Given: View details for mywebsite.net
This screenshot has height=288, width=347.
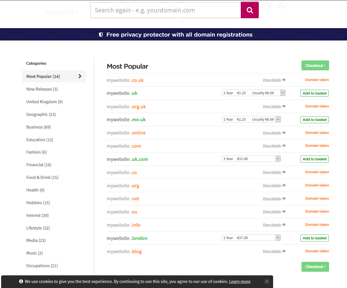Looking at the screenshot, I should point(272,199).
